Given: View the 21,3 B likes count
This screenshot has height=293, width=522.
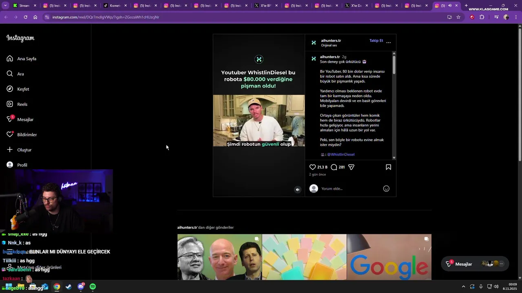Looking at the screenshot, I should point(322,167).
